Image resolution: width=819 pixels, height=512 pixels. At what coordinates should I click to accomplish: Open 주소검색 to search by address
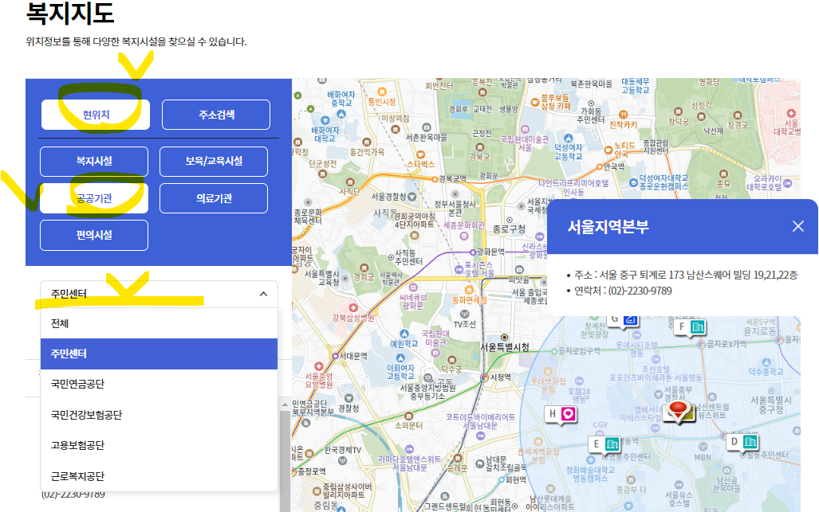tap(213, 114)
